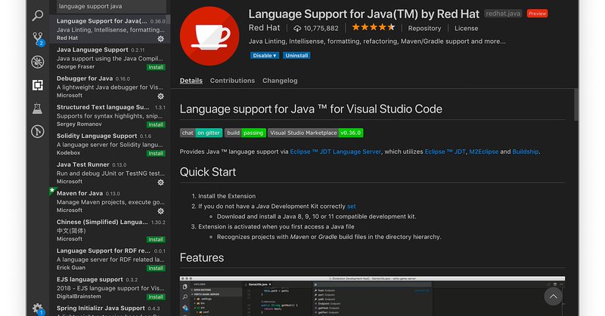Click Visual Studio Marketplace v0.36.0 badge
Screen dimensions: 605x316
[x=315, y=133]
